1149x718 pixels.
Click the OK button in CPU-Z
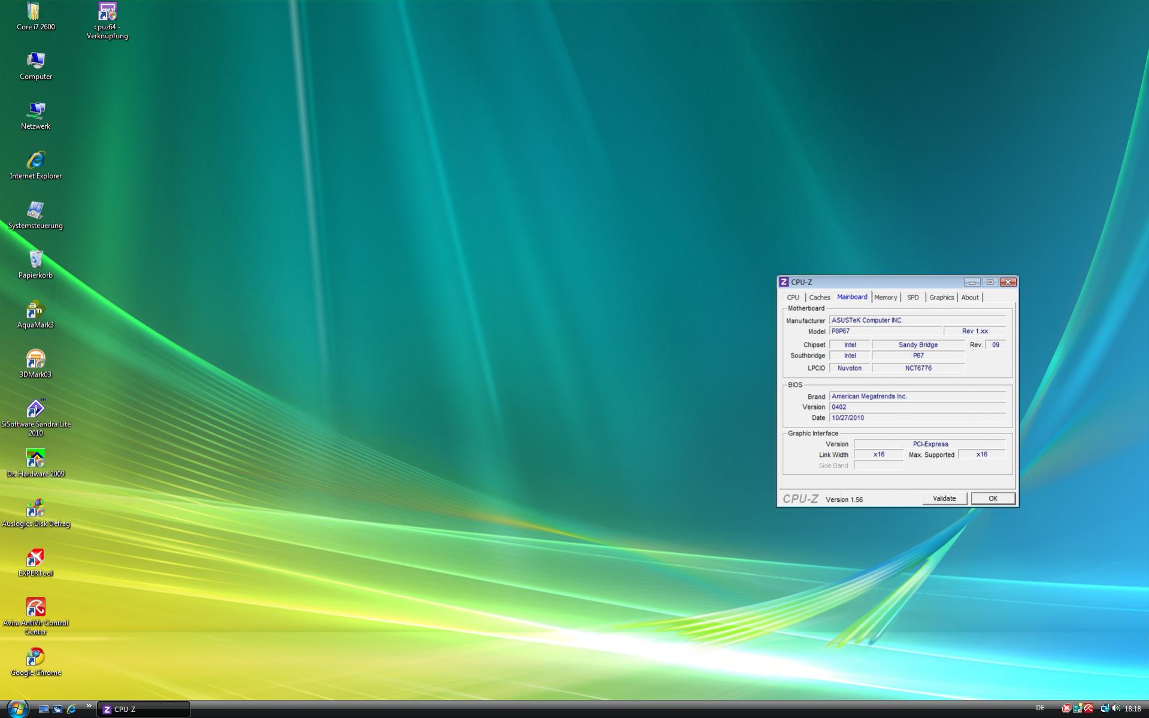(993, 499)
